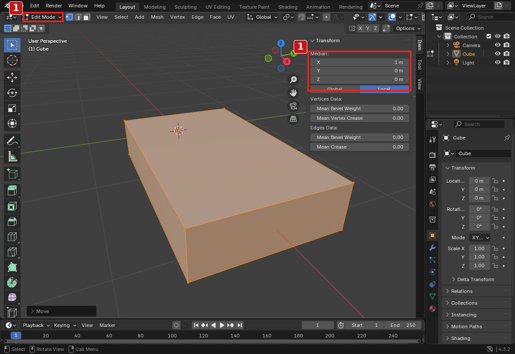Choose the Scale tool
This screenshot has width=515, height=354.
(x=12, y=108)
